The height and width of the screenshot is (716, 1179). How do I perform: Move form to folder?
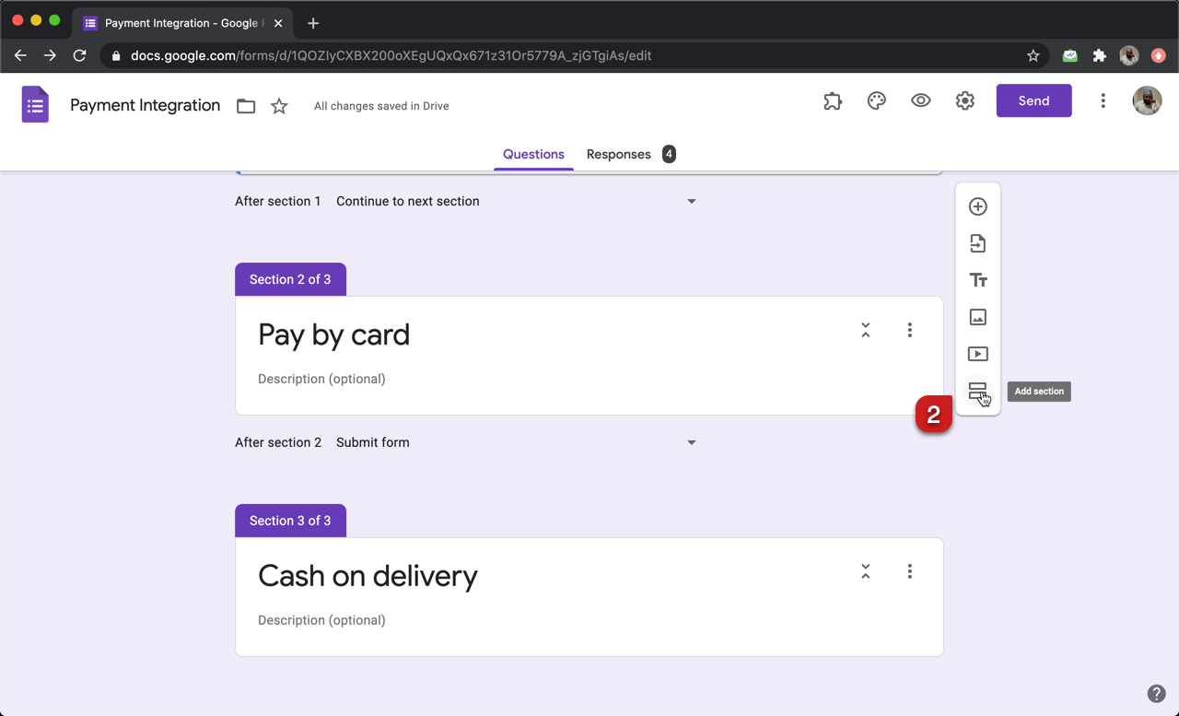tap(246, 106)
